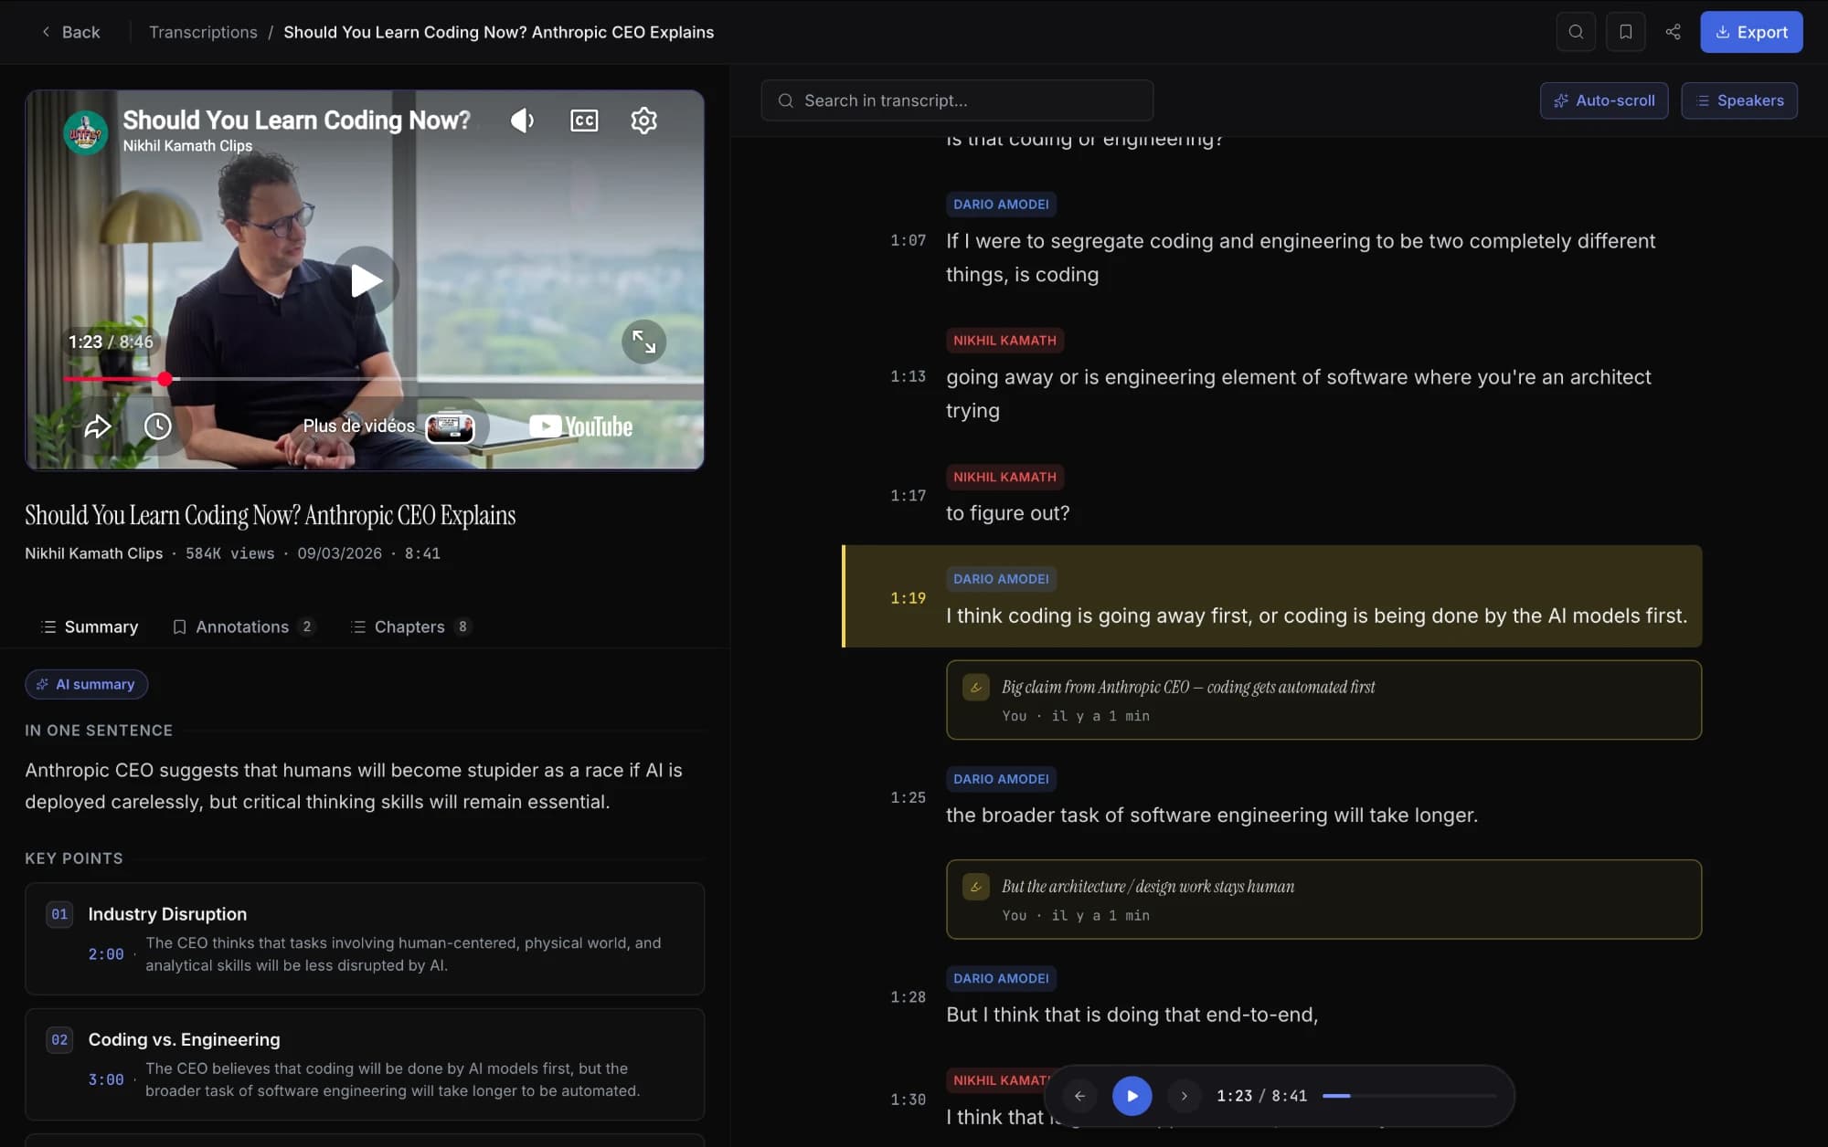The width and height of the screenshot is (1828, 1147).
Task: Open the annotation "Big claim from Anthropic CEO"
Action: click(1323, 700)
